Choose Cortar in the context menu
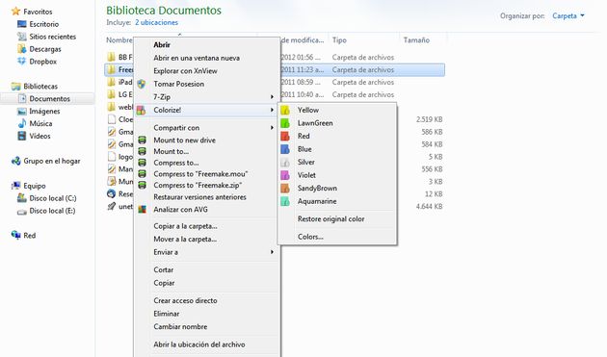607x357 pixels. (x=164, y=270)
